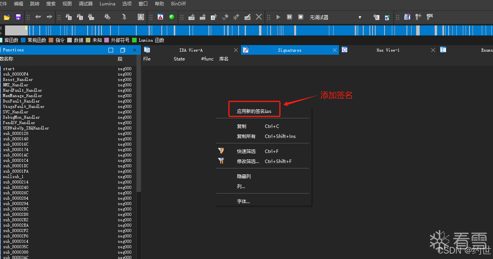Click the X delete toolbar icon
The width and height of the screenshot is (493, 259).
[x=259, y=17]
